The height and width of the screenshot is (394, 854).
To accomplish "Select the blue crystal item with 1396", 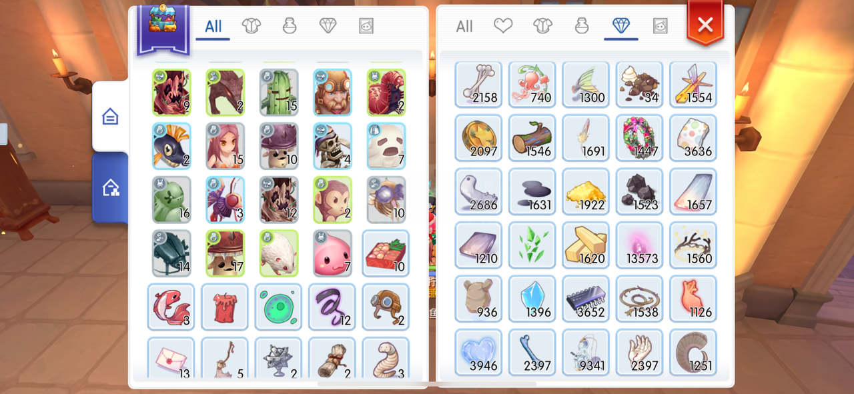I will point(532,299).
